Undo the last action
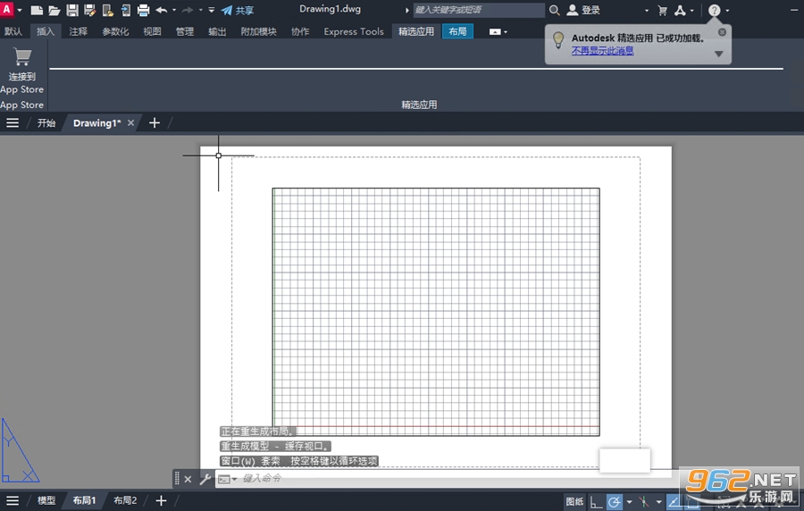Image resolution: width=804 pixels, height=511 pixels. (162, 10)
